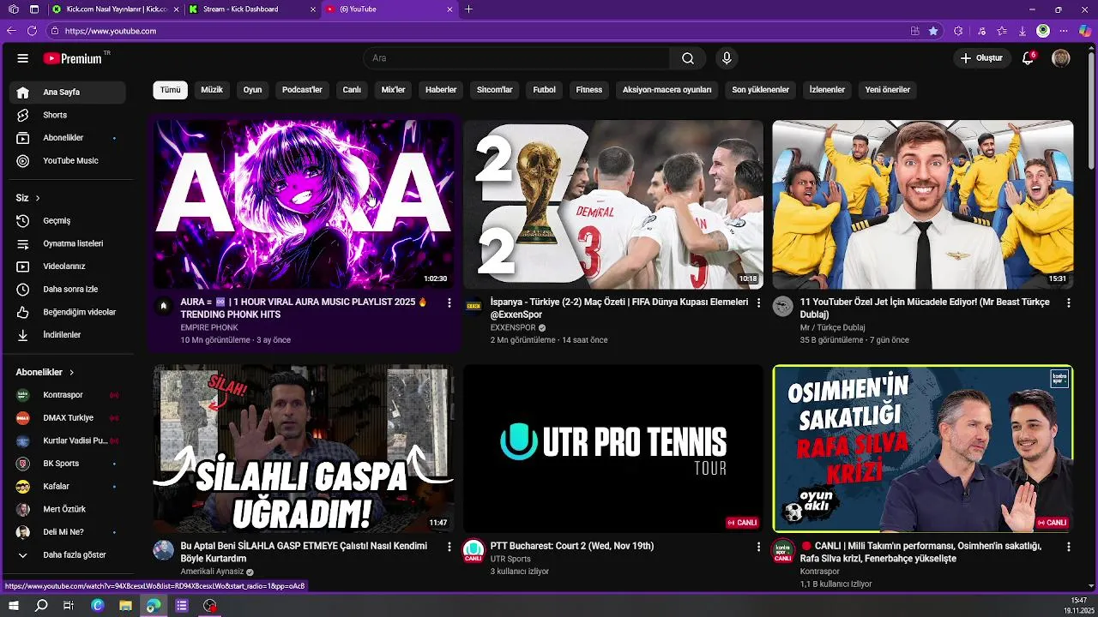This screenshot has height=617, width=1098.
Task: Open the account avatar menu
Action: 1061,58
